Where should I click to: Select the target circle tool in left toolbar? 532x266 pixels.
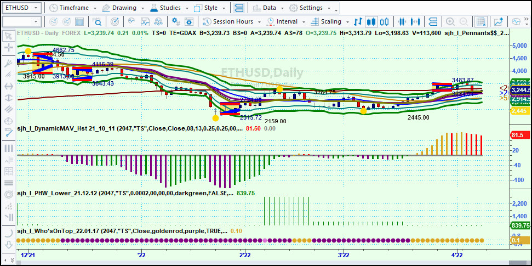(x=9, y=195)
